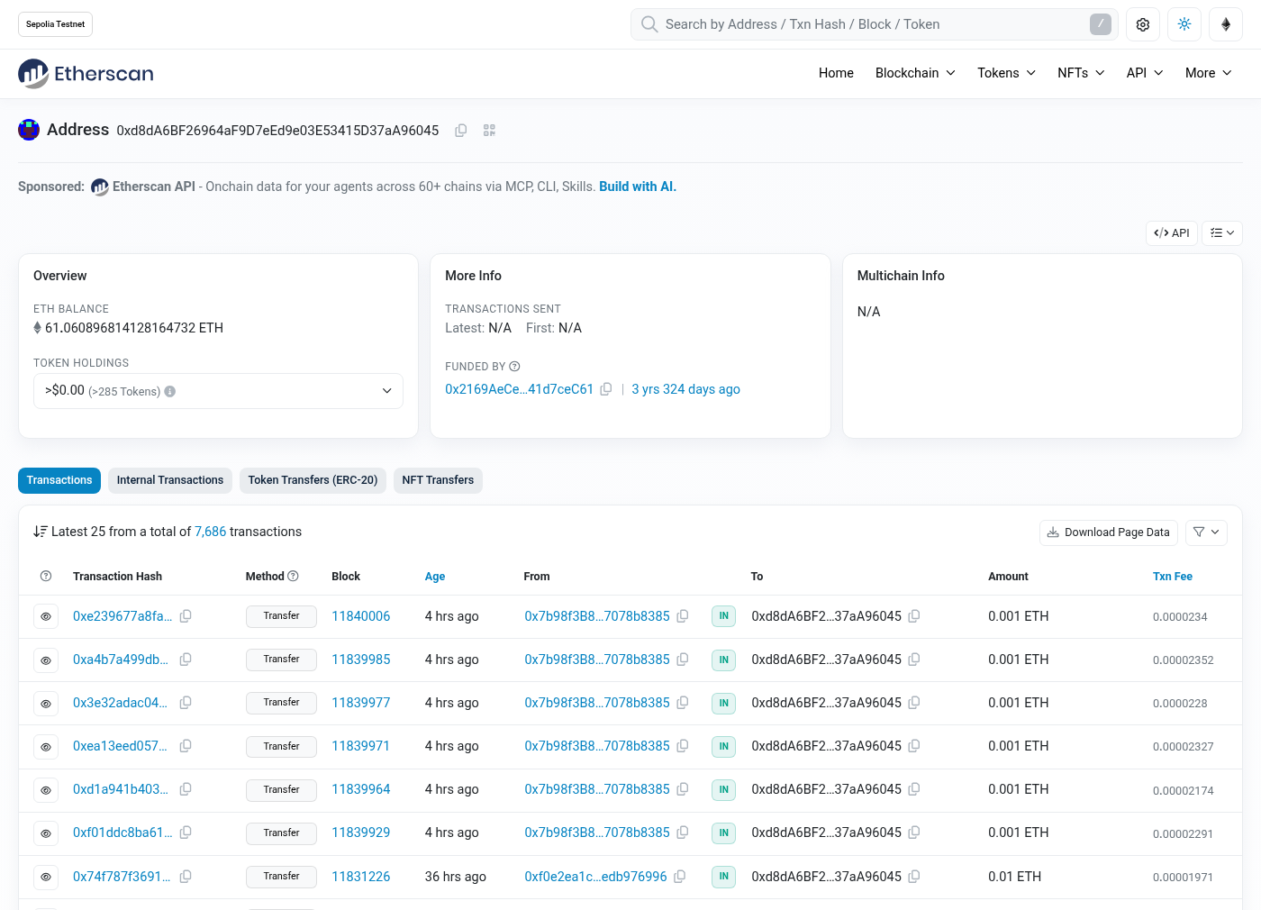1261x910 pixels.
Task: Click the Ethereum network selector icon
Action: pos(1226,24)
